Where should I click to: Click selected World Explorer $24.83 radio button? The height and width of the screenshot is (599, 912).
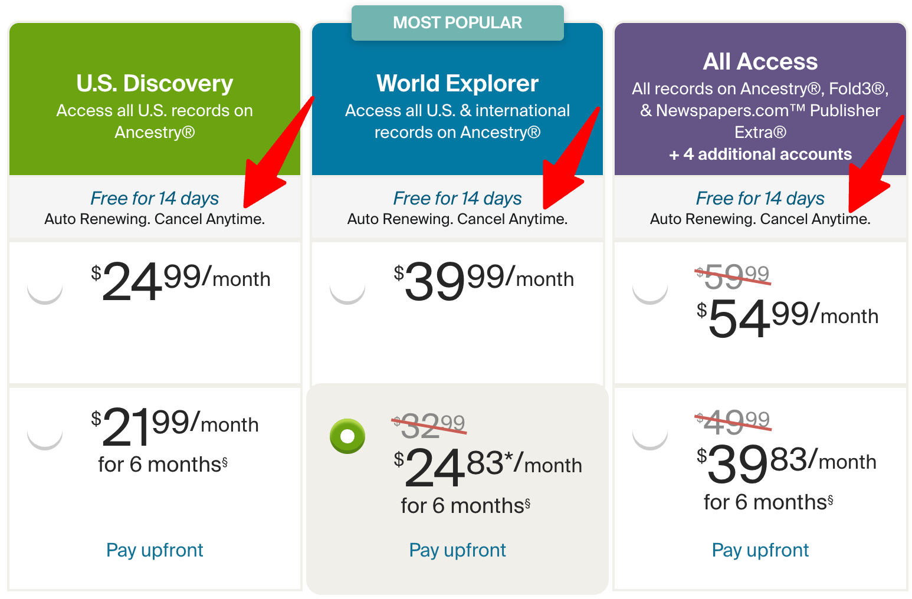click(347, 436)
